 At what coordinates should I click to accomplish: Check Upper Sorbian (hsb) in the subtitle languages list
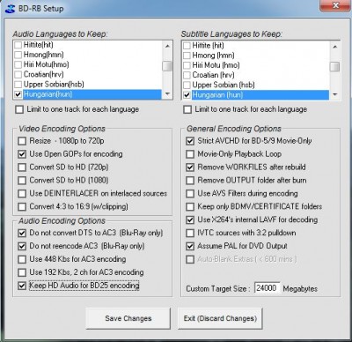[187, 85]
